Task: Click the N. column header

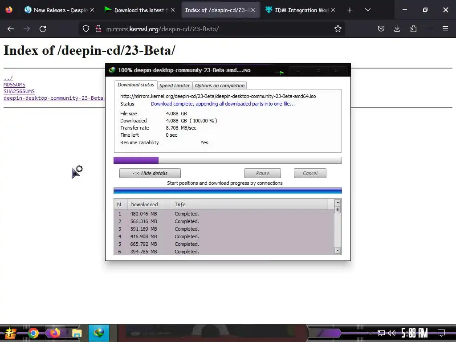Action: (x=121, y=204)
